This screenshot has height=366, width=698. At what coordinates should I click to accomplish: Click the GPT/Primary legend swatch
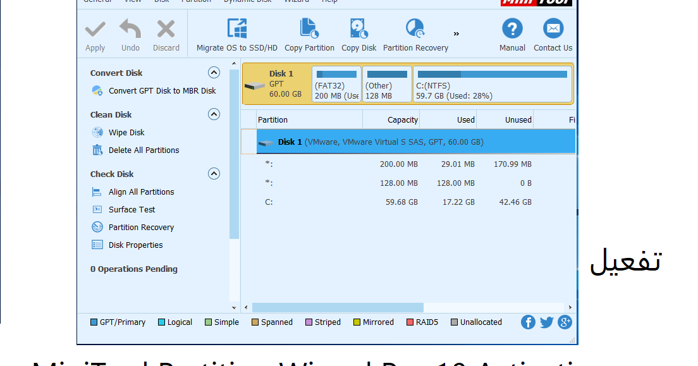94,322
